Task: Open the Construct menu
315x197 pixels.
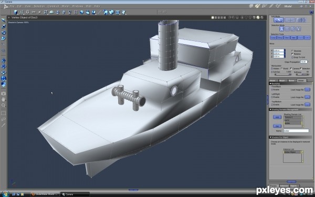Action: coord(53,6)
